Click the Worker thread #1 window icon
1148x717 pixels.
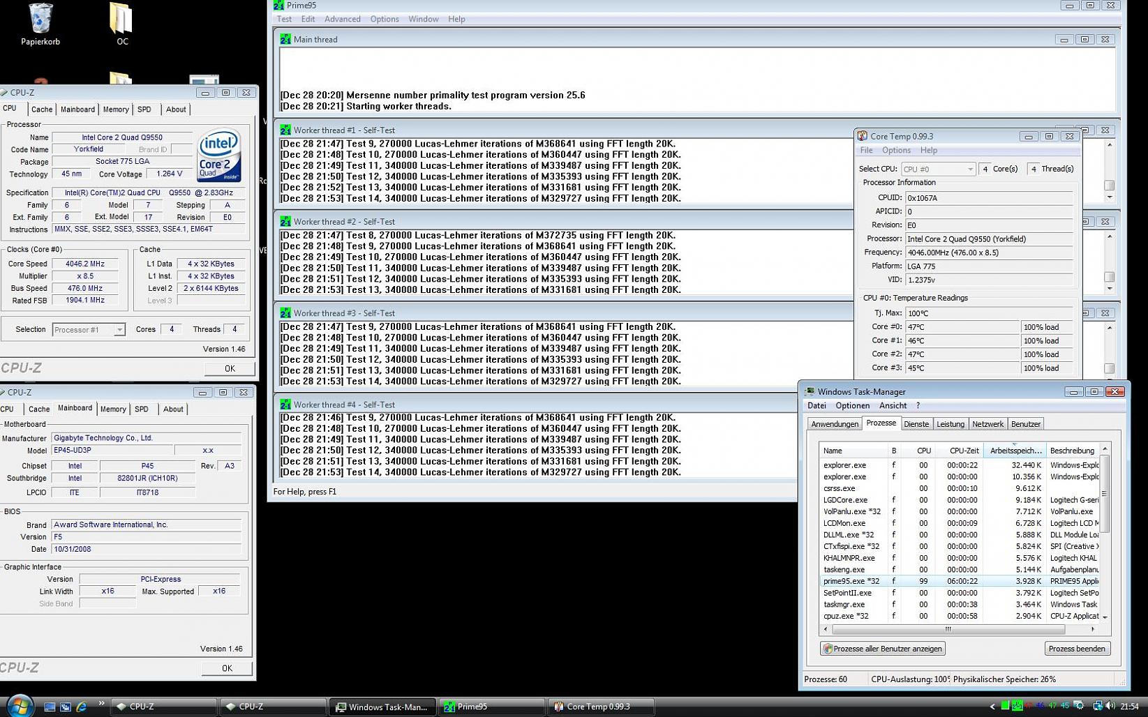pyautogui.click(x=285, y=130)
